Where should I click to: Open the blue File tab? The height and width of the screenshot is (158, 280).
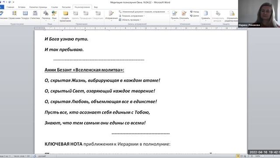click(x=2, y=7)
